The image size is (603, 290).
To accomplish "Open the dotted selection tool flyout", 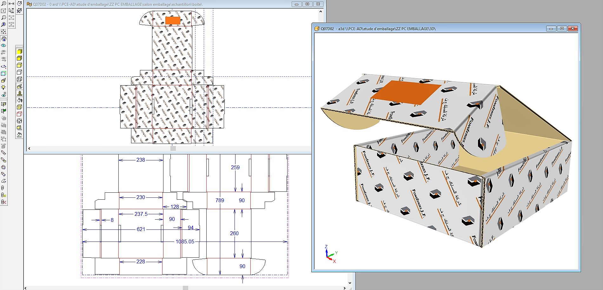I will coord(3,32).
